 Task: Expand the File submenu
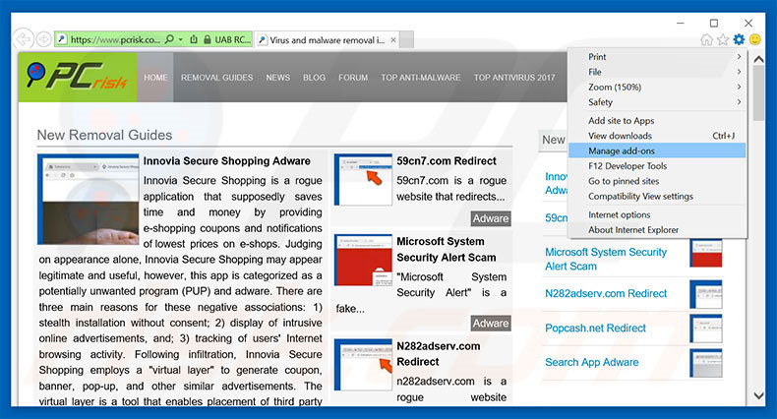click(x=657, y=72)
